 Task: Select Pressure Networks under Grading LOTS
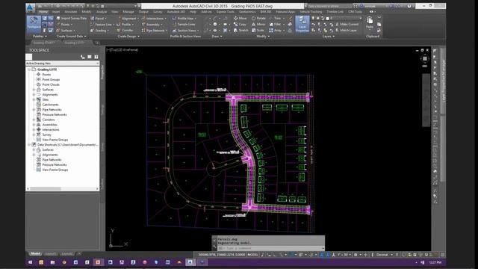(x=55, y=114)
